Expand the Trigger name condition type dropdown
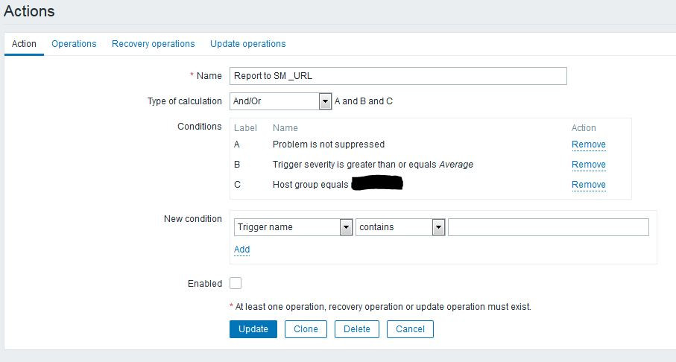 [293, 227]
